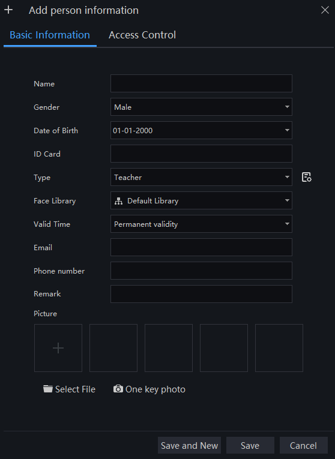Screen dimensions: 335x459
Task: Click the camera icon for One key photo
Action: click(x=118, y=389)
